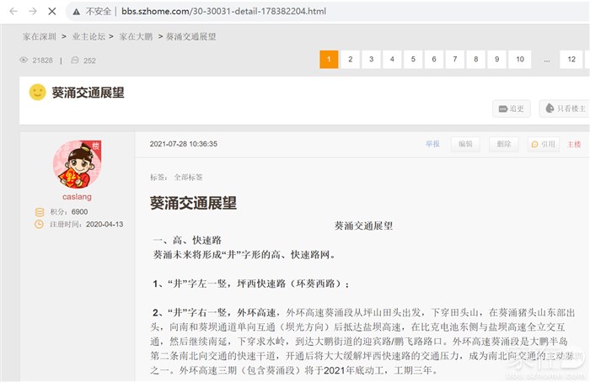
Task: Go to page 2 of the thread
Action: 350,59
